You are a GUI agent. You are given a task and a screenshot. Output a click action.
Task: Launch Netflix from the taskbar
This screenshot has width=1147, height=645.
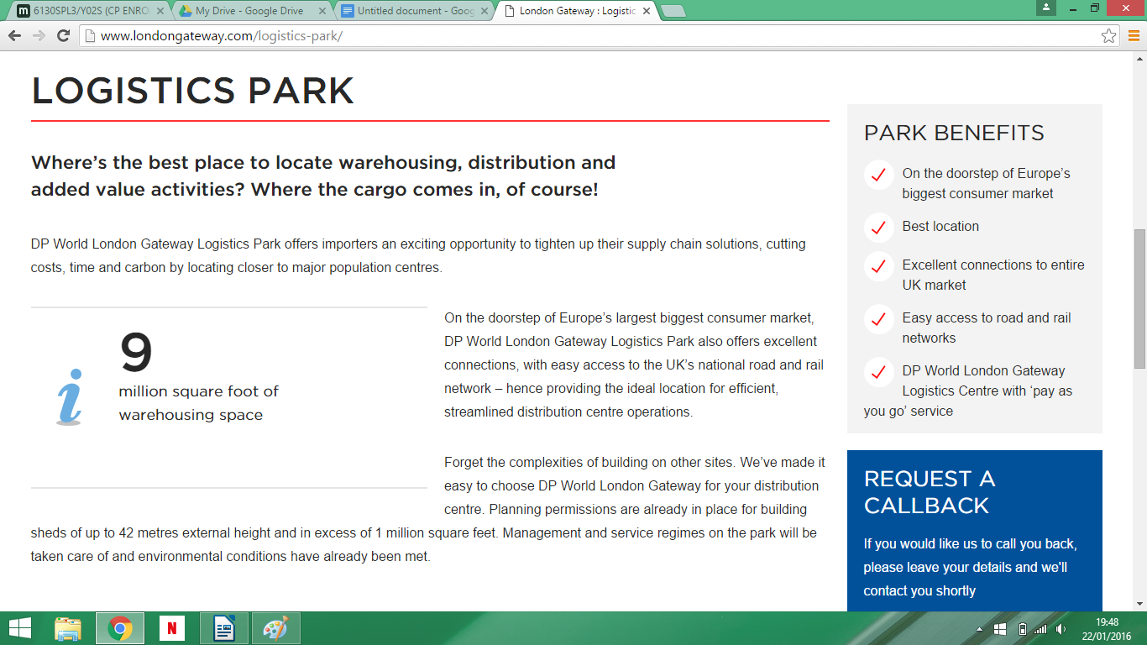pos(172,628)
